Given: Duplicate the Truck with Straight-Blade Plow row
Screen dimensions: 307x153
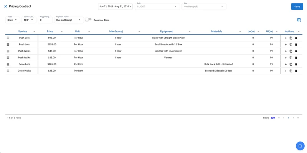Looking at the screenshot, I should 291,38.
